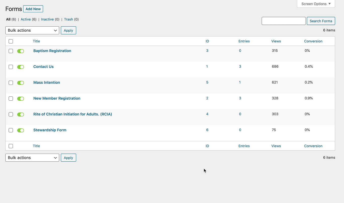
Task: Focus the search forms text field
Action: (283, 21)
